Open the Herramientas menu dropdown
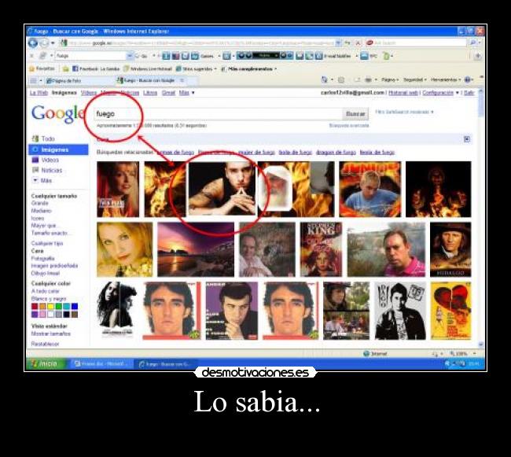Image resolution: width=511 pixels, height=457 pixels. pos(446,79)
